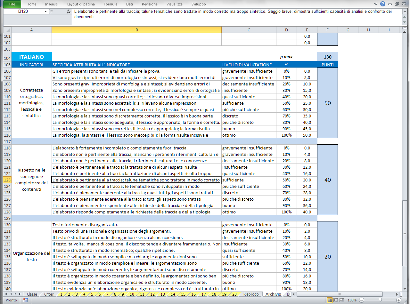Click inside the Name Box showing B123
Image resolution: width=410 pixels, height=304 pixels.
point(23,12)
